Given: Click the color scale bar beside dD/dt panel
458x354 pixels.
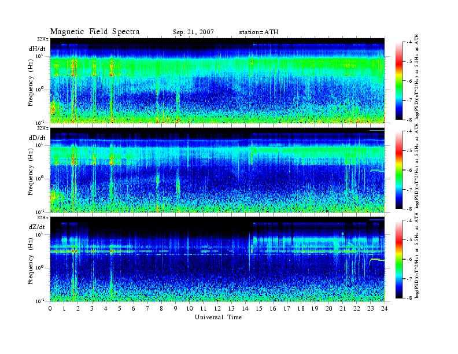Looking at the screenshot, I should [398, 170].
